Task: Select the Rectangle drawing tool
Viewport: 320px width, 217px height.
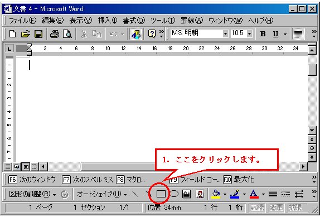Action: [161, 194]
